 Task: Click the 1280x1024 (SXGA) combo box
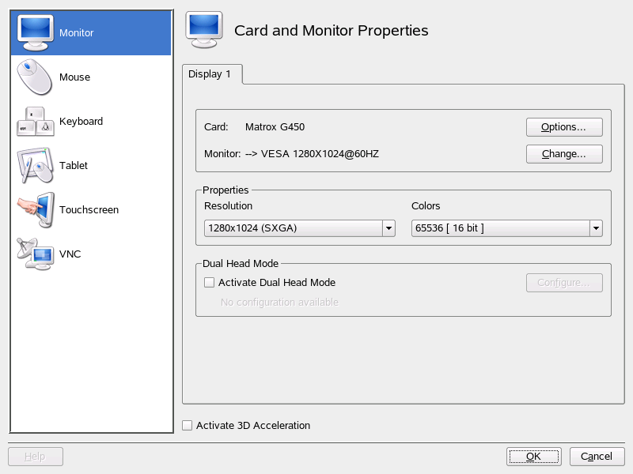292,228
